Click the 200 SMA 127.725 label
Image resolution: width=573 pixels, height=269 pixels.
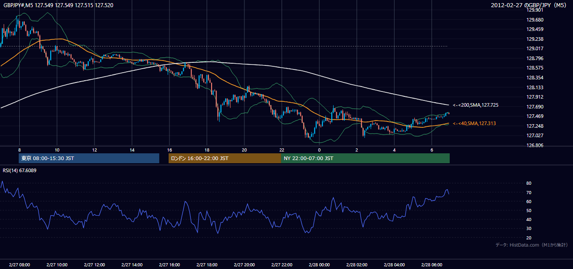tap(476, 105)
